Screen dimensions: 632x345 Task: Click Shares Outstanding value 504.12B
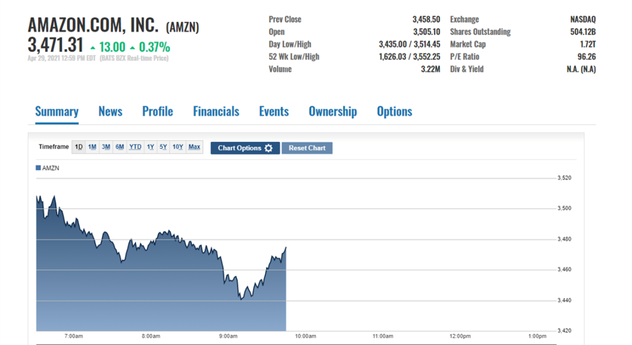point(584,32)
